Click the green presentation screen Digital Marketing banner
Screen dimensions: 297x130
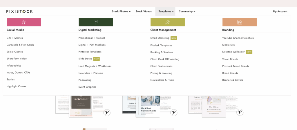coord(96,22)
